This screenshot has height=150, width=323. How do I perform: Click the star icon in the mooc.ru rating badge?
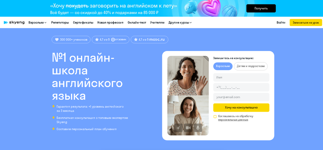click(136, 40)
